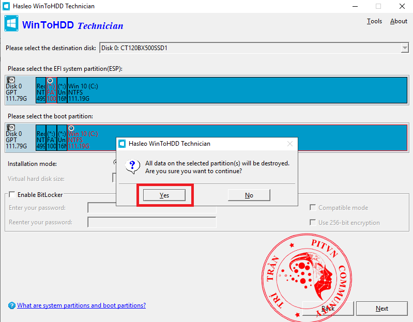Select Recovery partition in ESP disk map
The width and height of the screenshot is (413, 322).
41,90
